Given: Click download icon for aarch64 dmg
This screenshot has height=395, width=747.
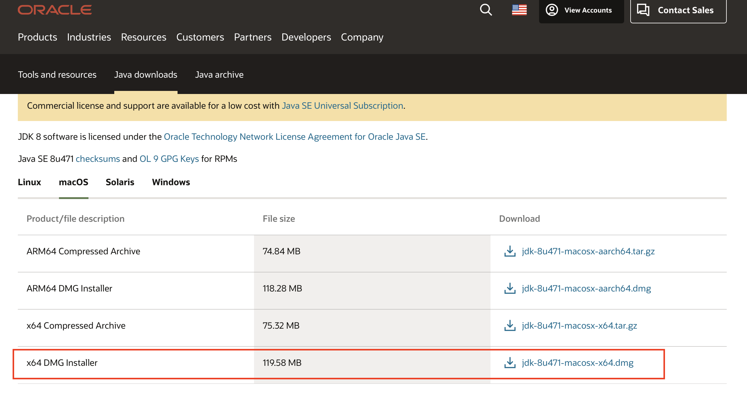Looking at the screenshot, I should click(510, 288).
